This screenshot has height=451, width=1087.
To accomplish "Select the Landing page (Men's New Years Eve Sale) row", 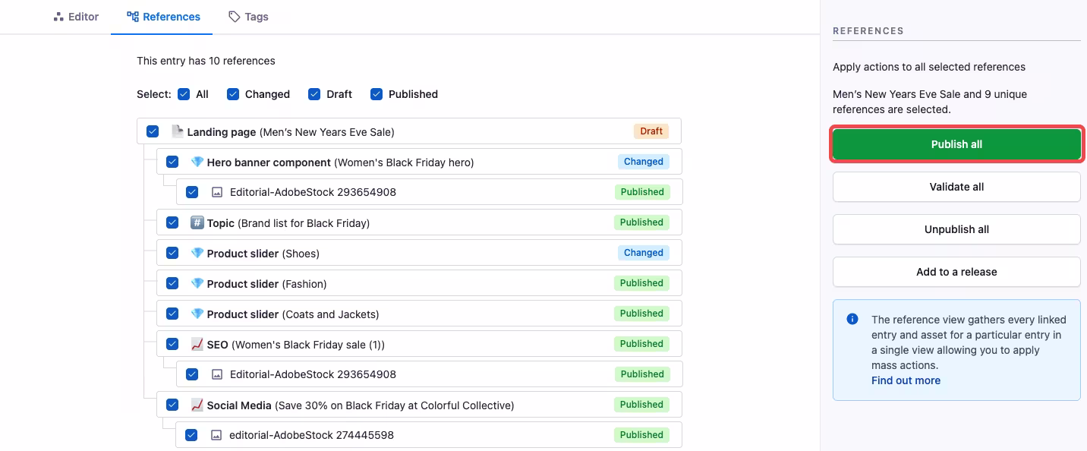I will tap(409, 131).
